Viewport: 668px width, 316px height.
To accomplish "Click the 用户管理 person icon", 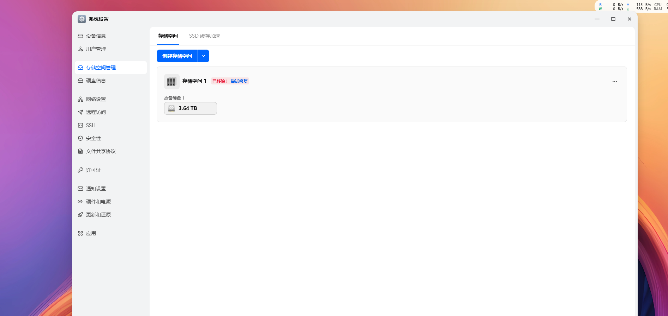I will click(x=80, y=49).
